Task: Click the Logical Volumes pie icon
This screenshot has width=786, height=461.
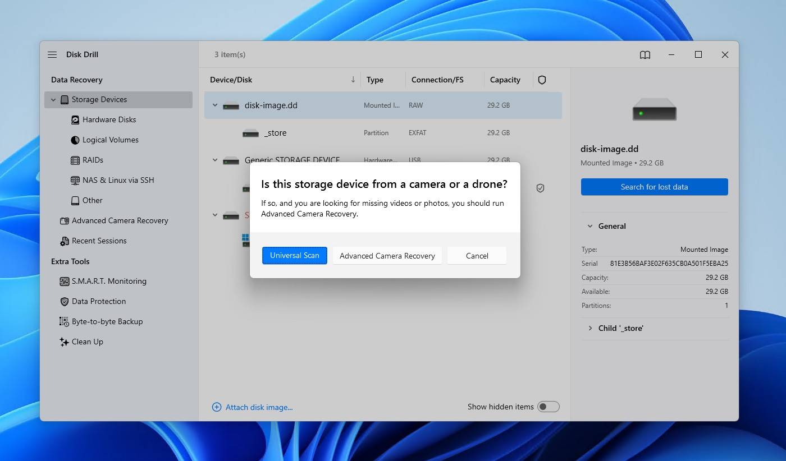Action: tap(75, 140)
